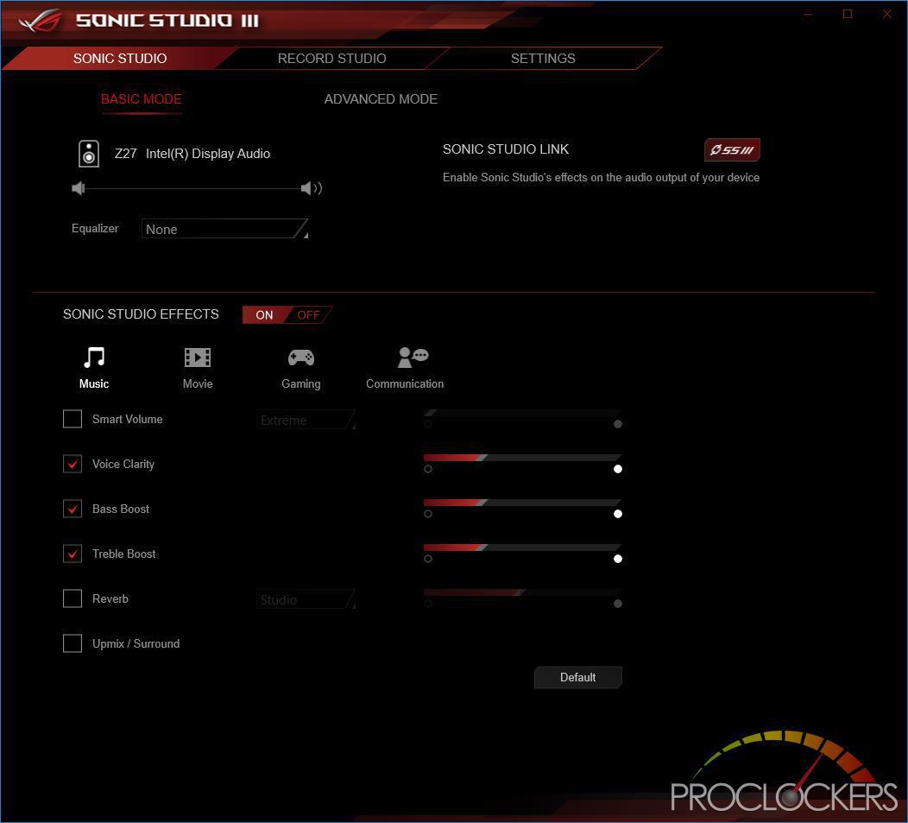This screenshot has width=908, height=823.
Task: Open the Reverb Studio dropdown
Action: point(306,599)
